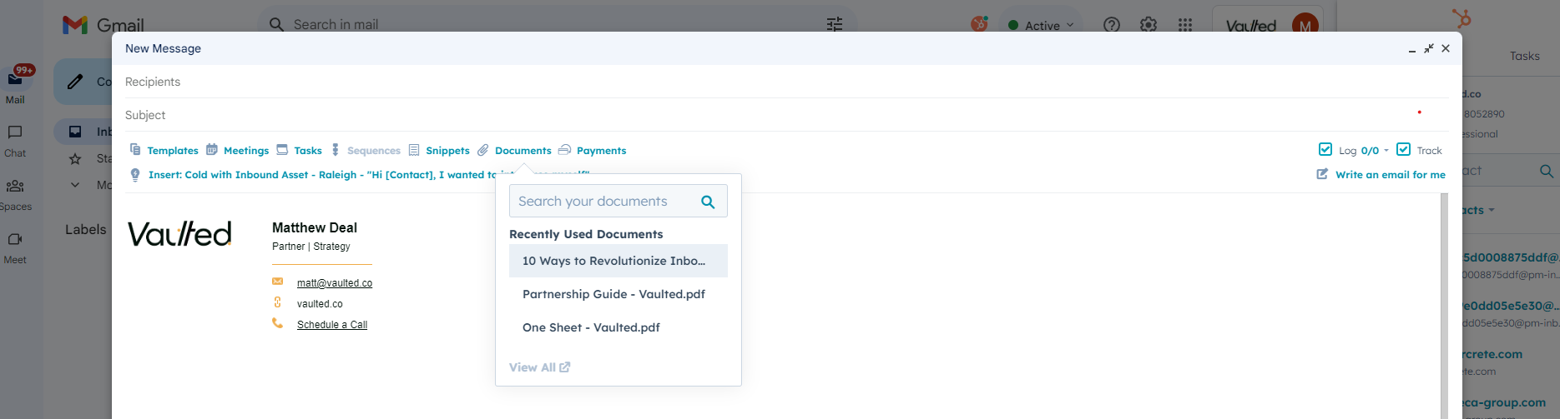1560x419 pixels.
Task: Click the Starred star icon in sidebar
Action: (75, 158)
